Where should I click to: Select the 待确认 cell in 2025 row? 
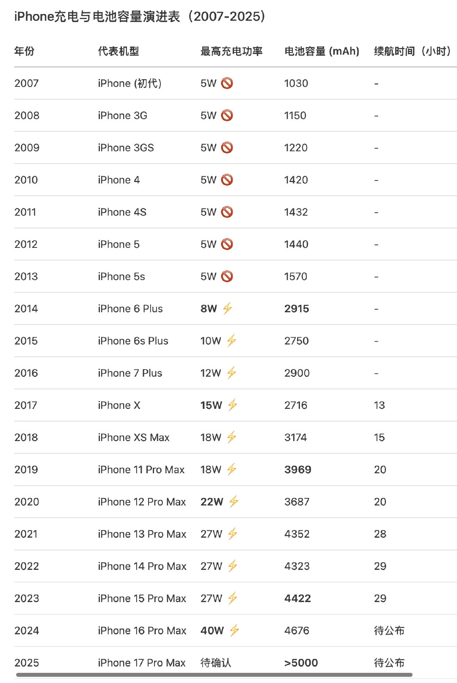point(216,663)
